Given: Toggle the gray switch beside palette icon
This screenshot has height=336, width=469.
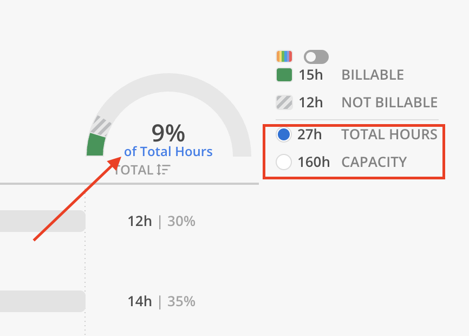Looking at the screenshot, I should pyautogui.click(x=316, y=56).
